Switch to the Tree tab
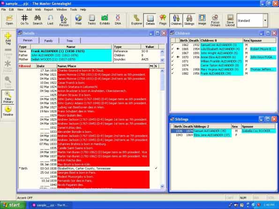 click(x=69, y=41)
